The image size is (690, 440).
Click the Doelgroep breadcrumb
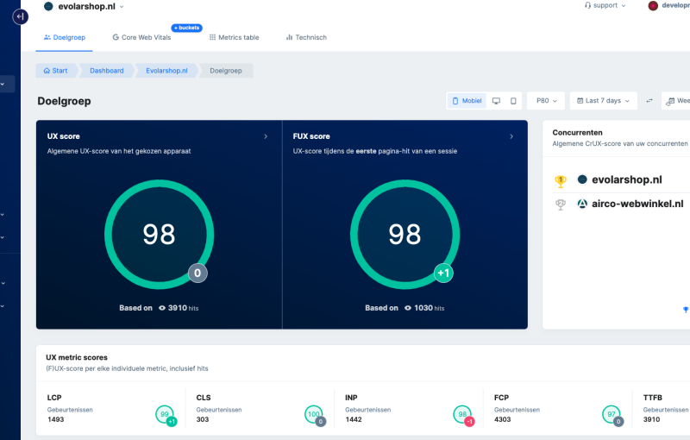pyautogui.click(x=226, y=71)
